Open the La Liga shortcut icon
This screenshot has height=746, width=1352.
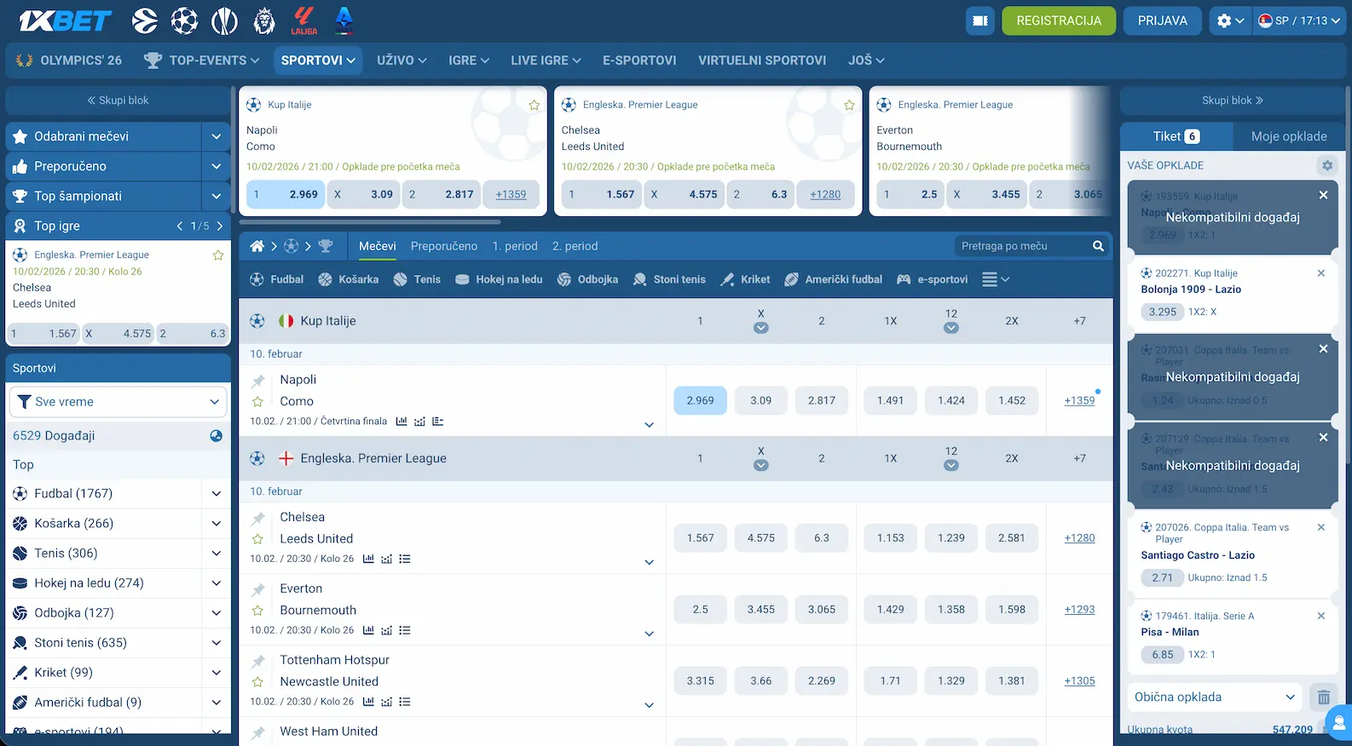click(303, 20)
